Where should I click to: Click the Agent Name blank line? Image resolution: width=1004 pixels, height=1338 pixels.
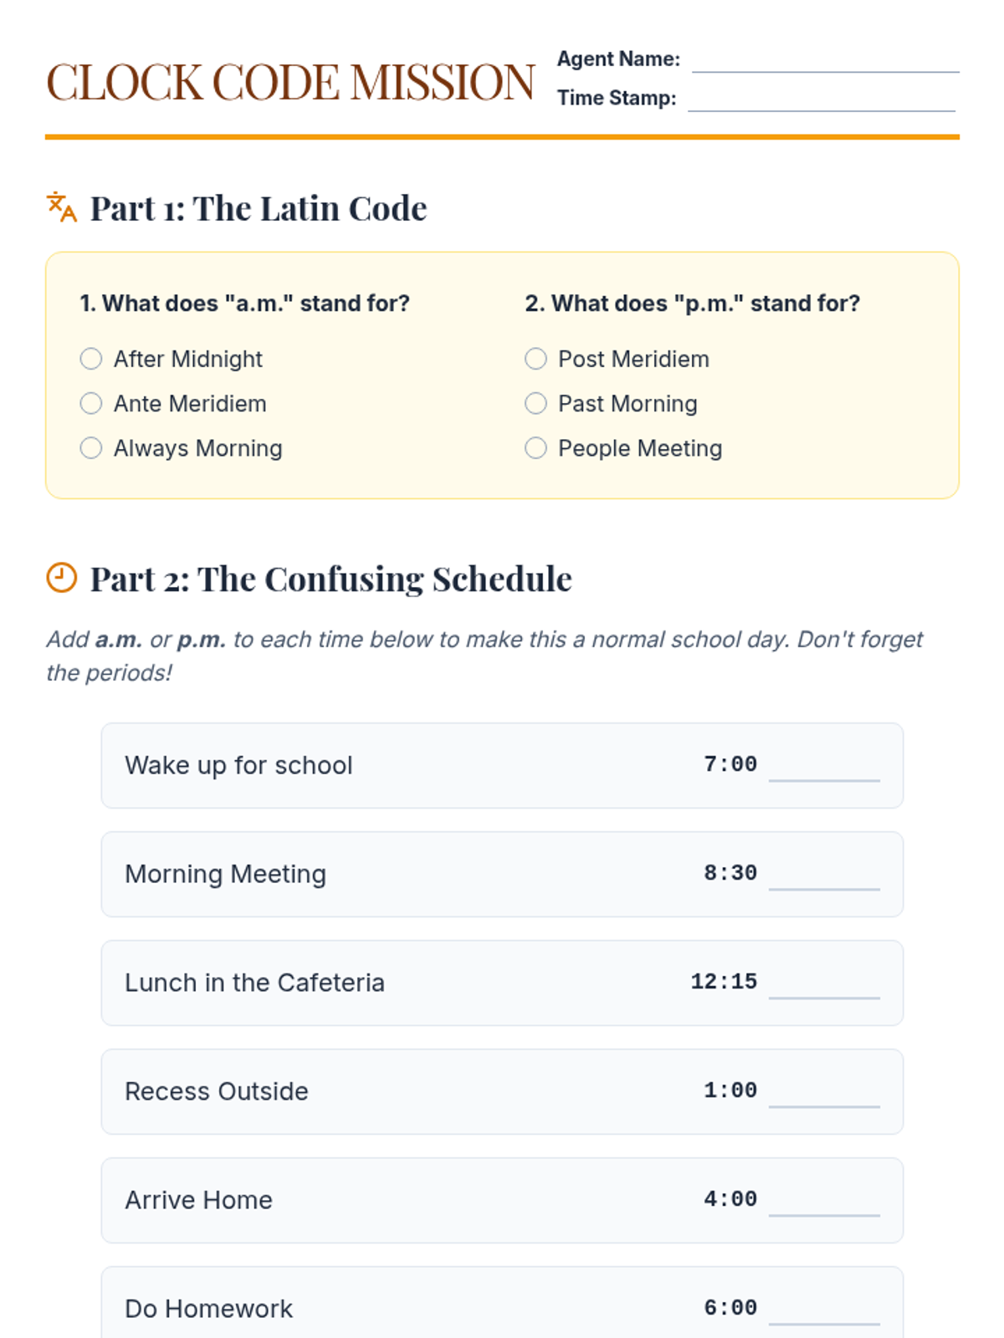pos(825,62)
